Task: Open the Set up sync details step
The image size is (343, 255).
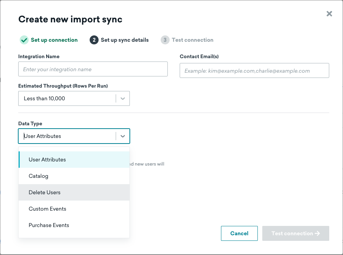Action: [x=125, y=40]
